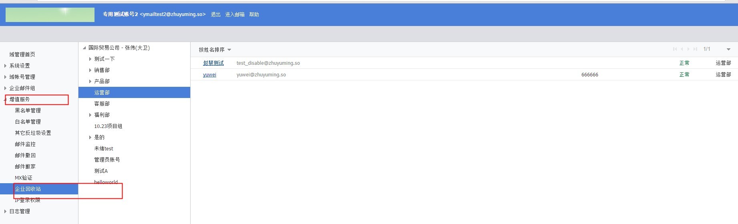Open the page selector dropdown beside 1/1
The height and width of the screenshot is (224, 738).
(x=728, y=49)
